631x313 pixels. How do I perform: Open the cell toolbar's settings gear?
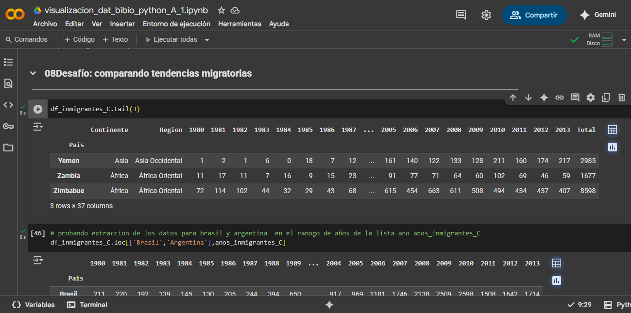(591, 98)
